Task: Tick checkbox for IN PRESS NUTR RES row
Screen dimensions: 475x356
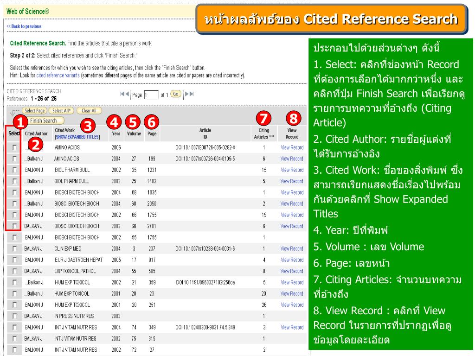Action: click(14, 316)
